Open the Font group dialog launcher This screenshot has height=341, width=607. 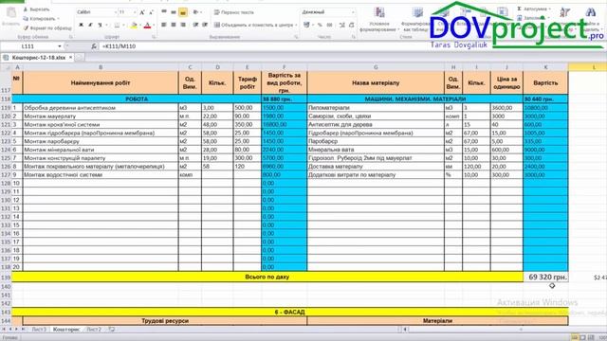tap(154, 37)
